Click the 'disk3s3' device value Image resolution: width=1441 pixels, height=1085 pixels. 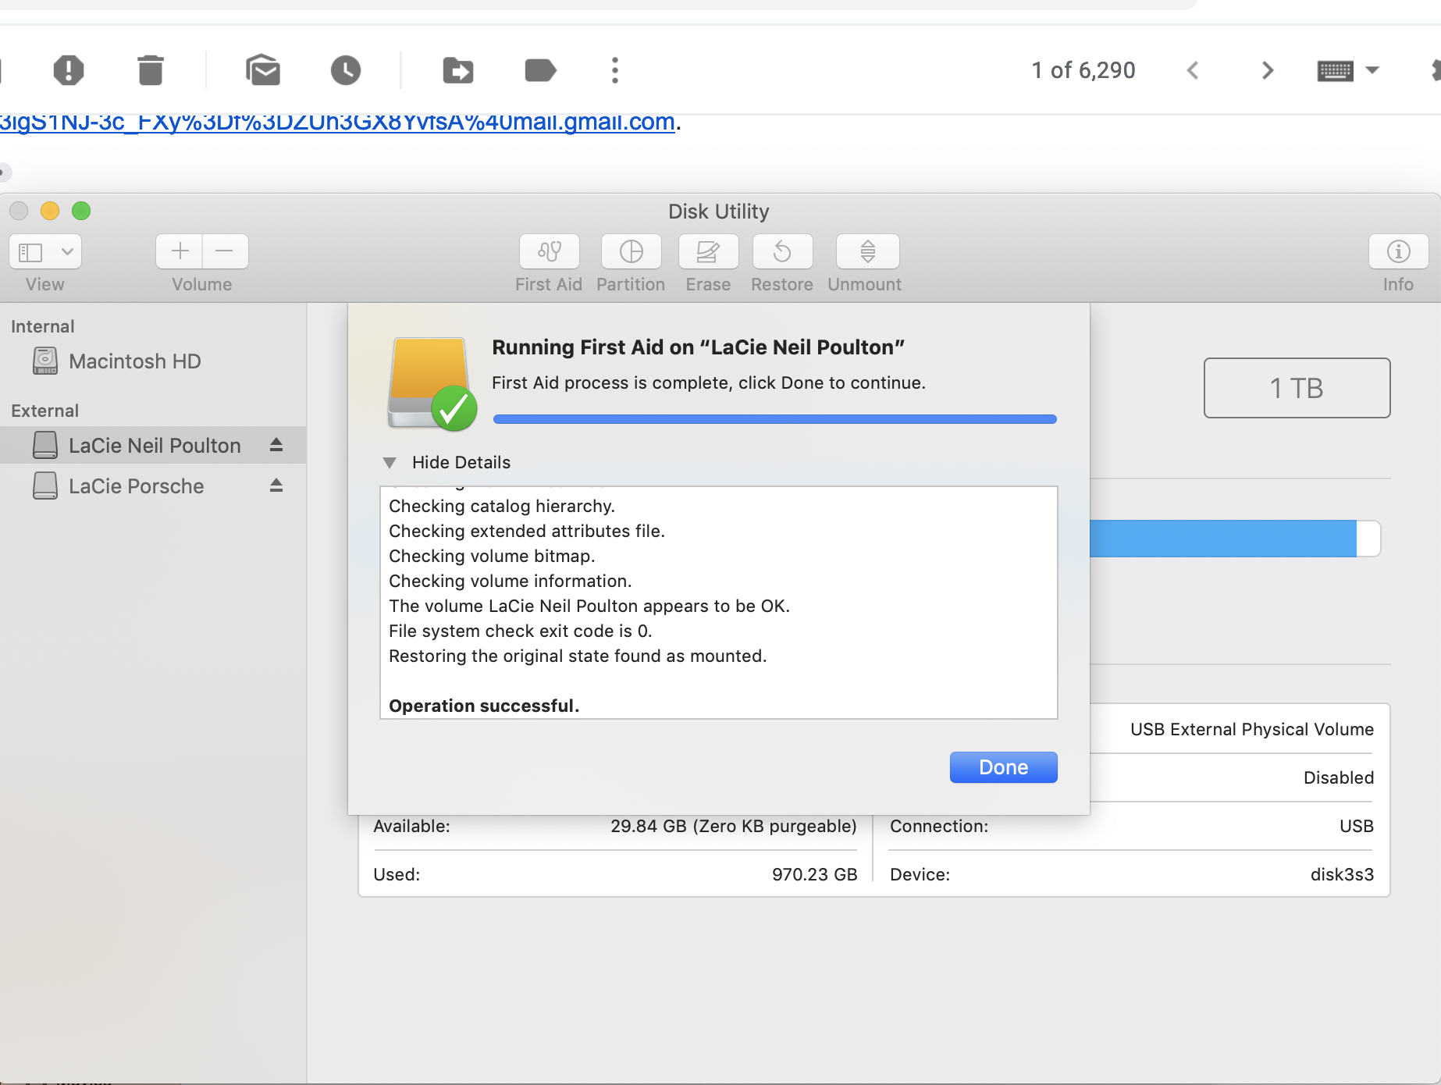tap(1342, 874)
